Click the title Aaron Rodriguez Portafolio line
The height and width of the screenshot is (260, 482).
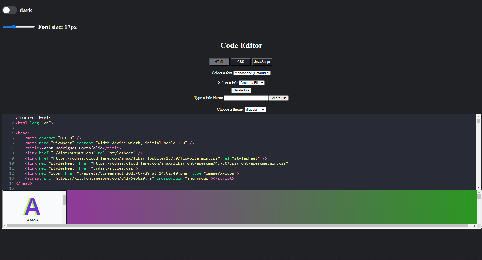point(73,148)
